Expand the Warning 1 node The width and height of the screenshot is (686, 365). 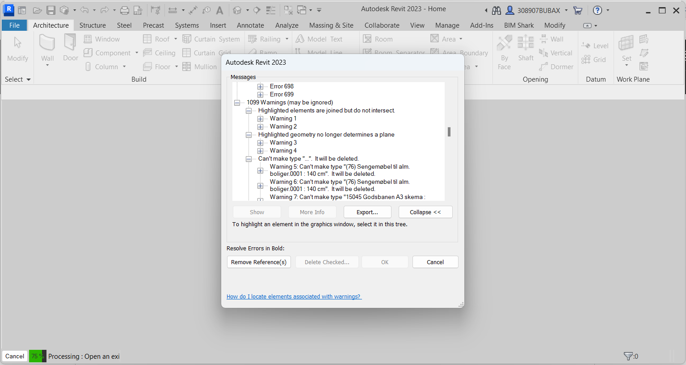tap(260, 119)
